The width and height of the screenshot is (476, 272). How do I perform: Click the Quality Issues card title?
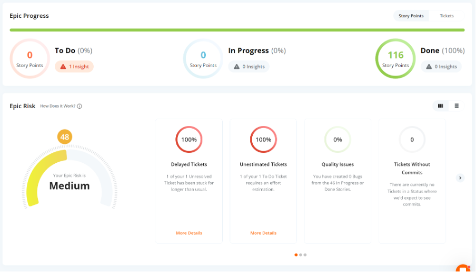(338, 164)
